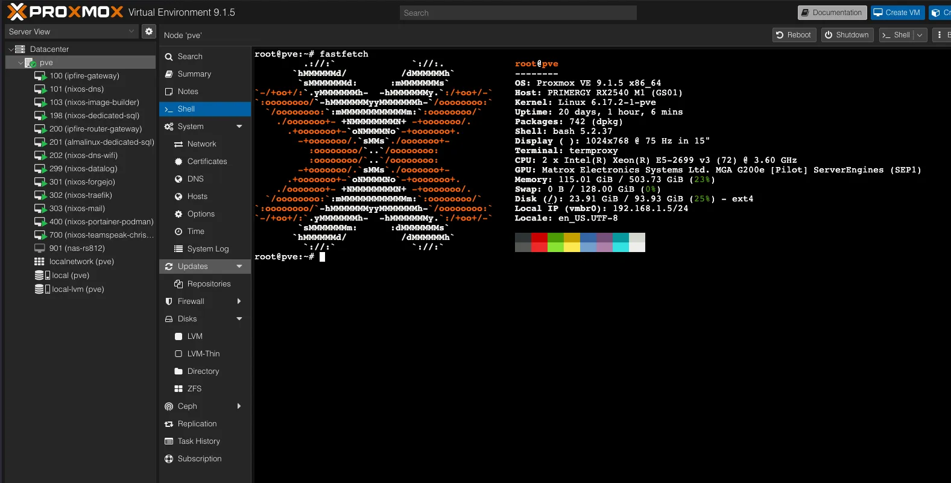The height and width of the screenshot is (483, 951).
Task: Click the Ceph icon in node menu
Action: tap(169, 406)
